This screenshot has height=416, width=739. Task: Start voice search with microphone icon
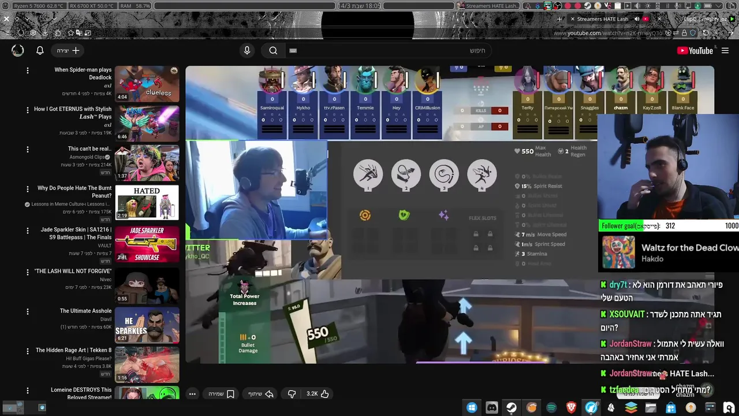(x=247, y=50)
